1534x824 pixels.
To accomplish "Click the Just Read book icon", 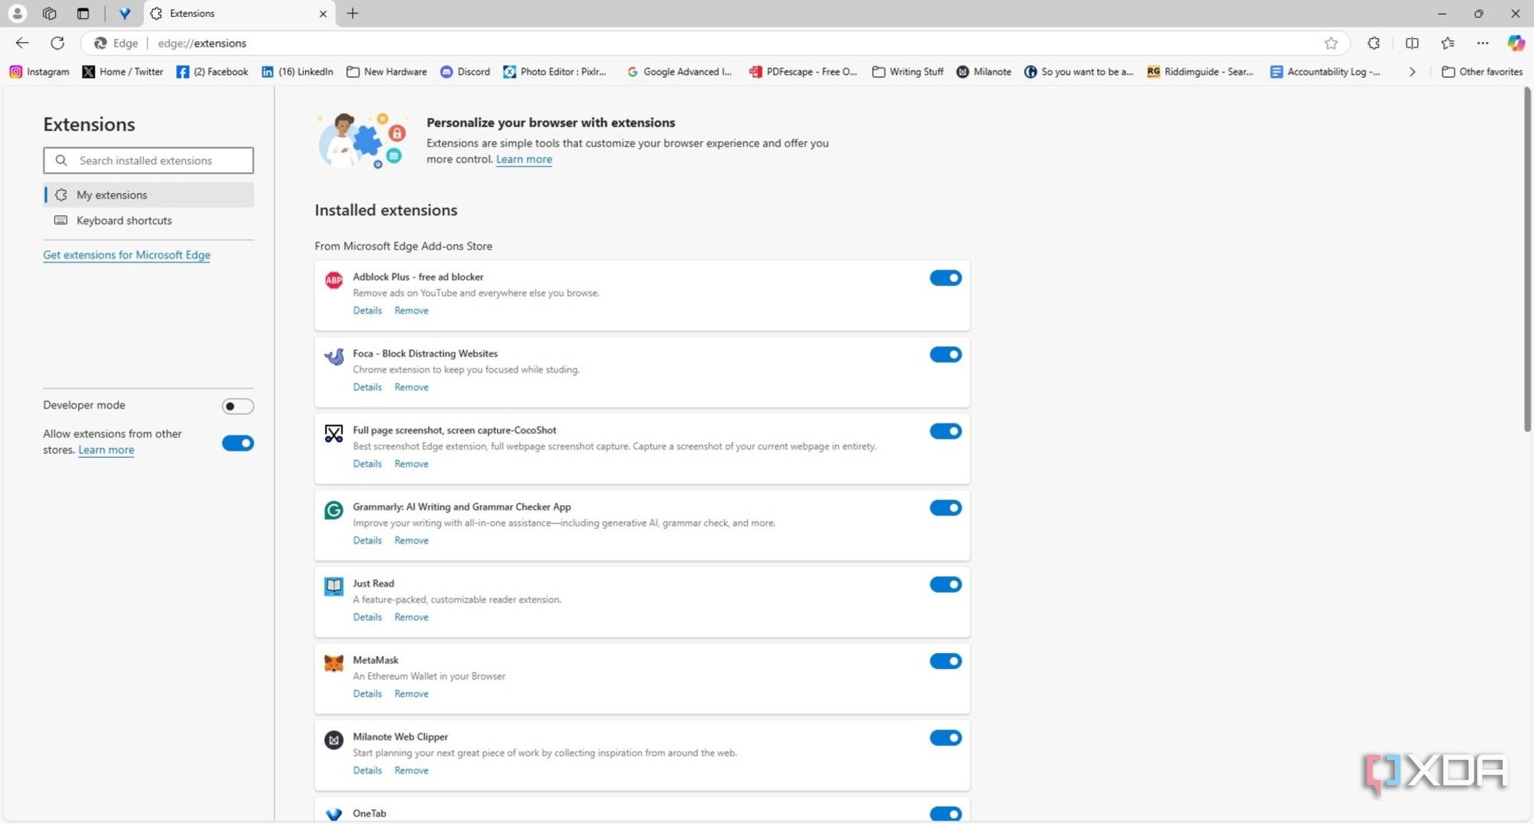I will [334, 586].
